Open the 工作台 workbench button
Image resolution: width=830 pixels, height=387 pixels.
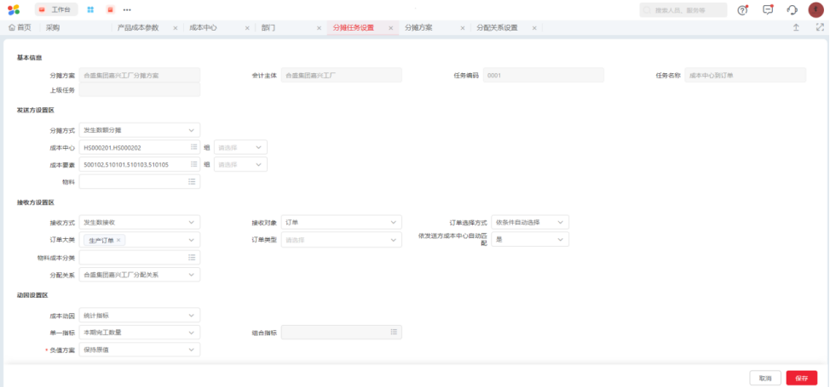coord(56,9)
